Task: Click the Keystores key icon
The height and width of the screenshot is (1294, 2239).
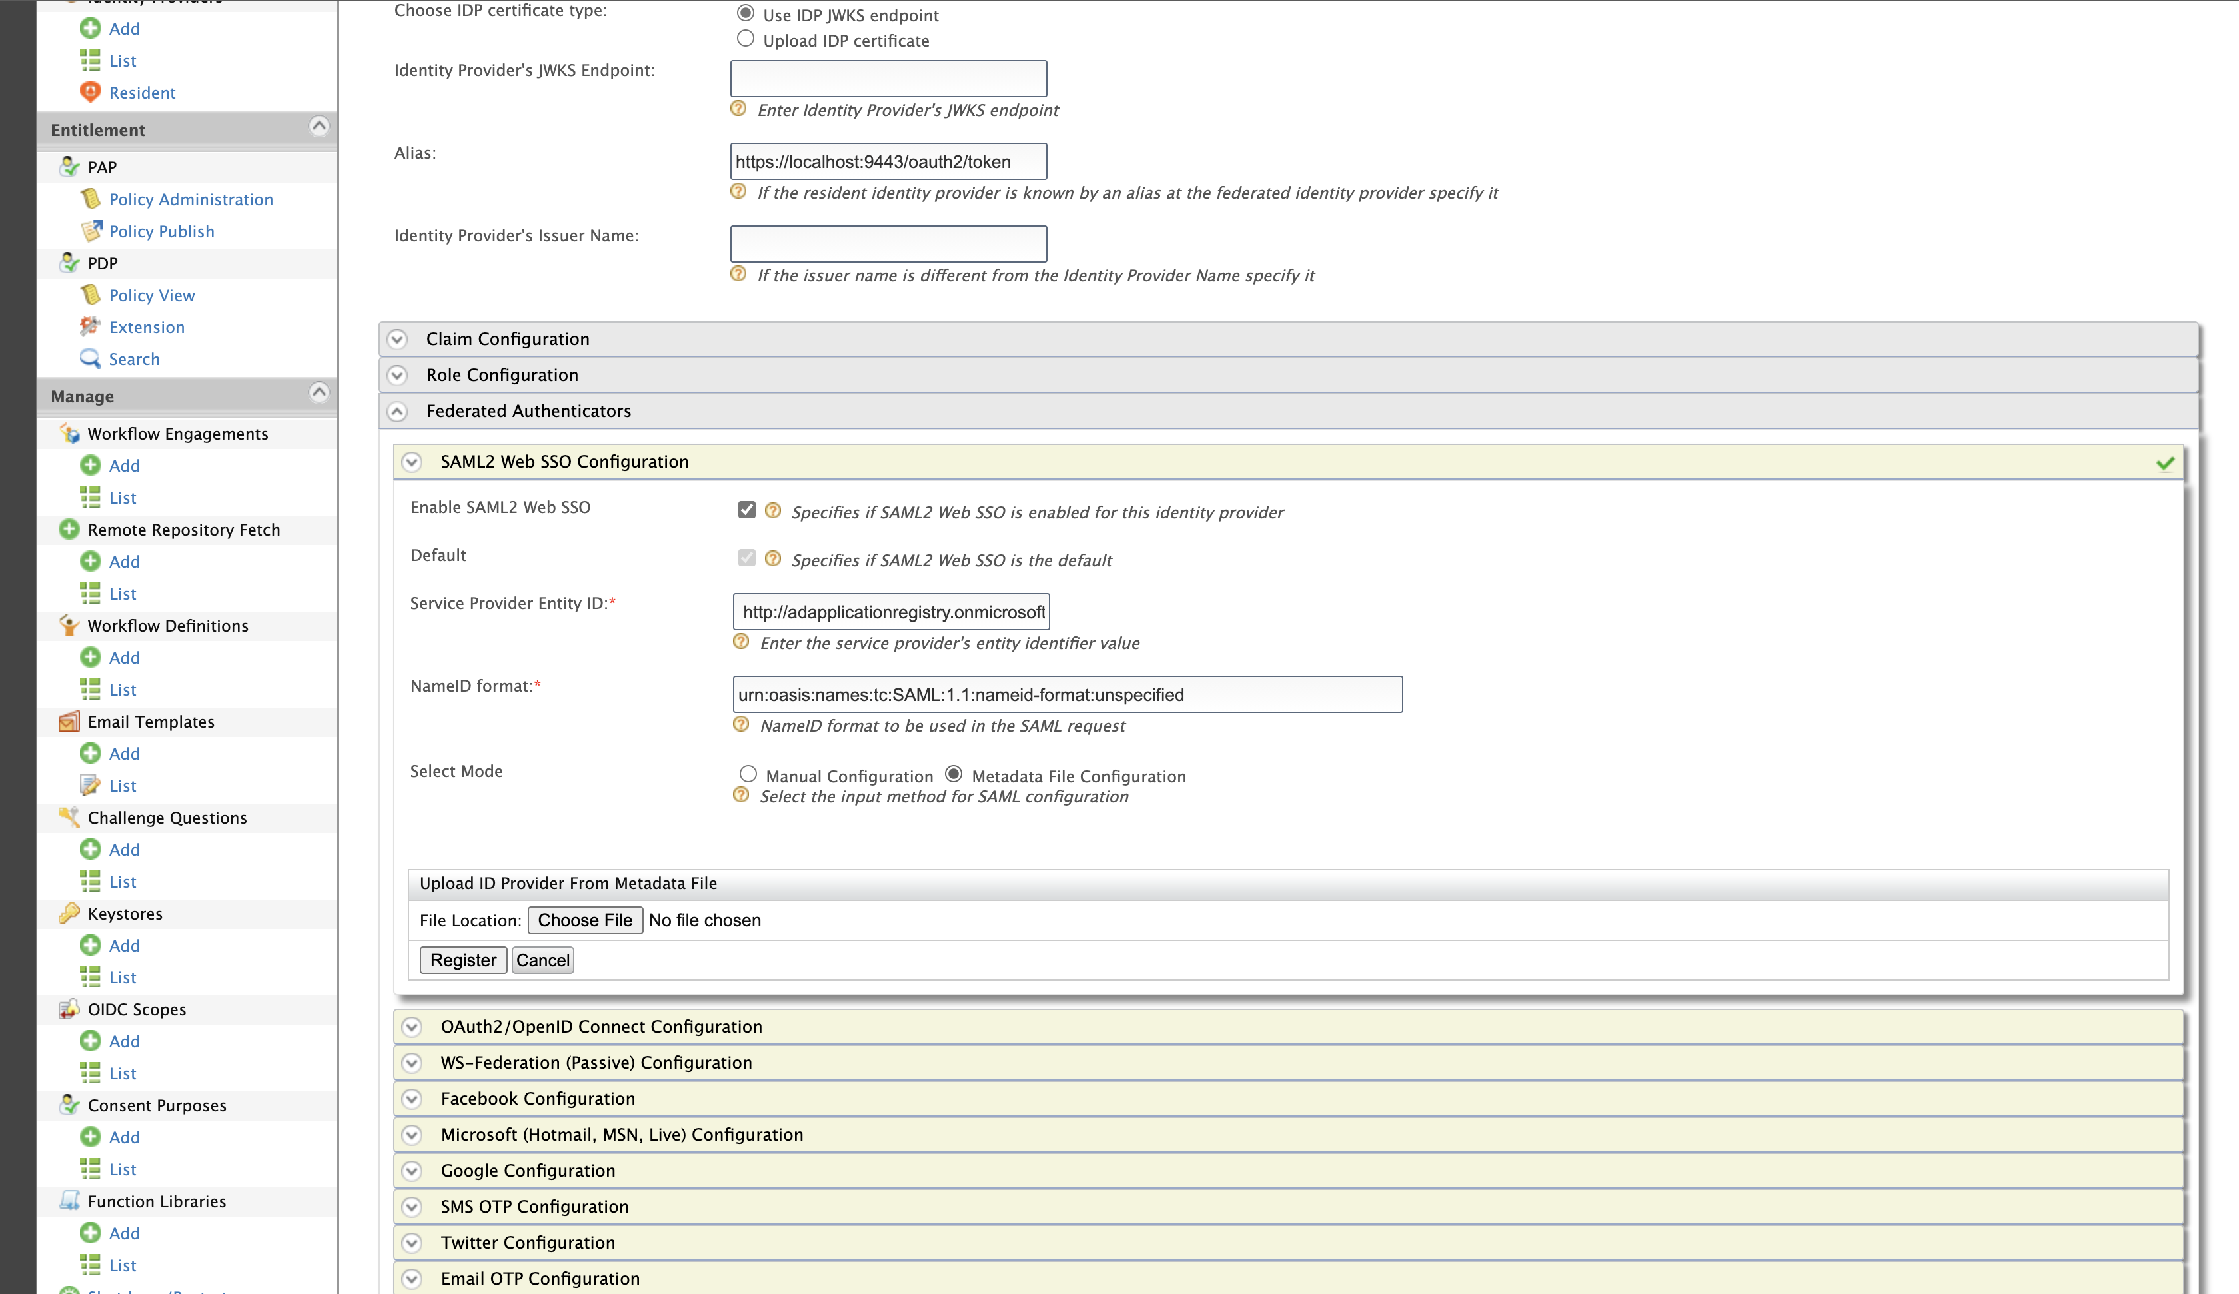Action: tap(69, 913)
